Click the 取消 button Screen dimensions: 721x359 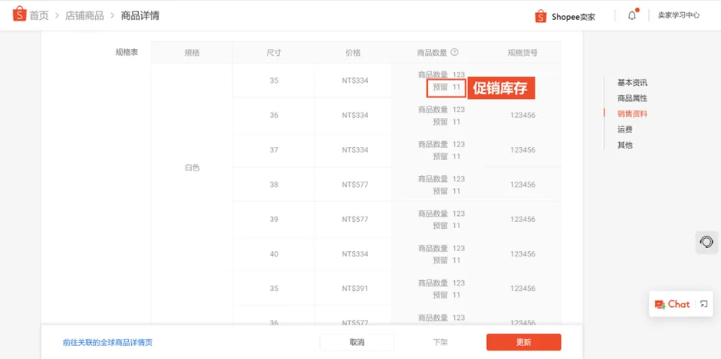click(357, 342)
